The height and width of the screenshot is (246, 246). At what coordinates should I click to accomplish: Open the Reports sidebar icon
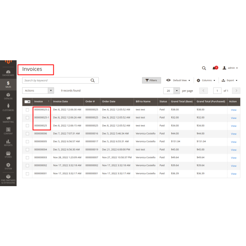8,143
